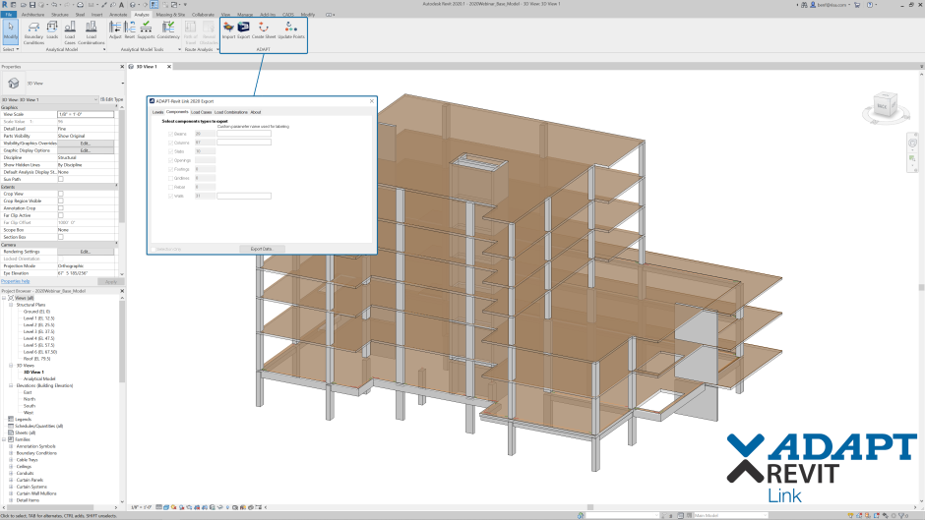
Task: Toggle the Gridlines checkbox in export dialog
Action: 171,178
